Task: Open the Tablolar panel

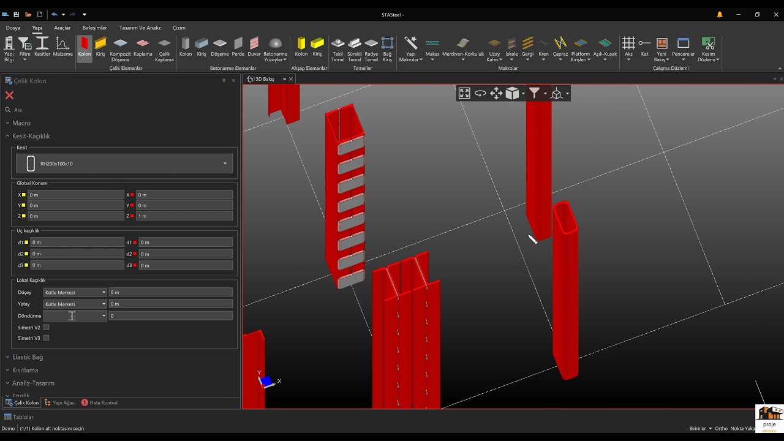Action: point(19,417)
